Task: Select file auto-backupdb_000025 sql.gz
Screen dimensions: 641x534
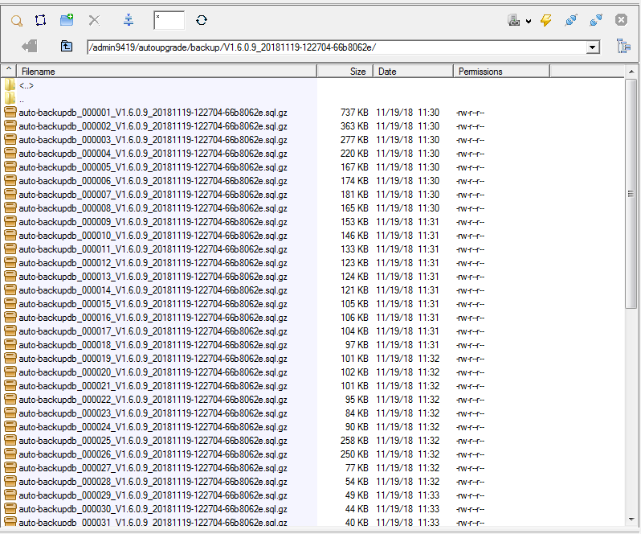Action: click(153, 441)
